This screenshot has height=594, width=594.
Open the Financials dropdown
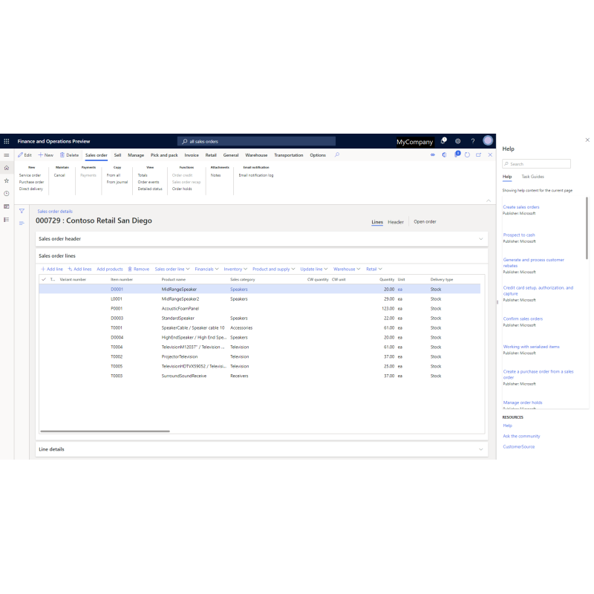point(206,269)
